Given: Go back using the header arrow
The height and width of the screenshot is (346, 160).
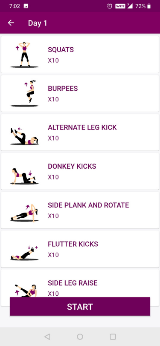Looking at the screenshot, I should point(11,23).
